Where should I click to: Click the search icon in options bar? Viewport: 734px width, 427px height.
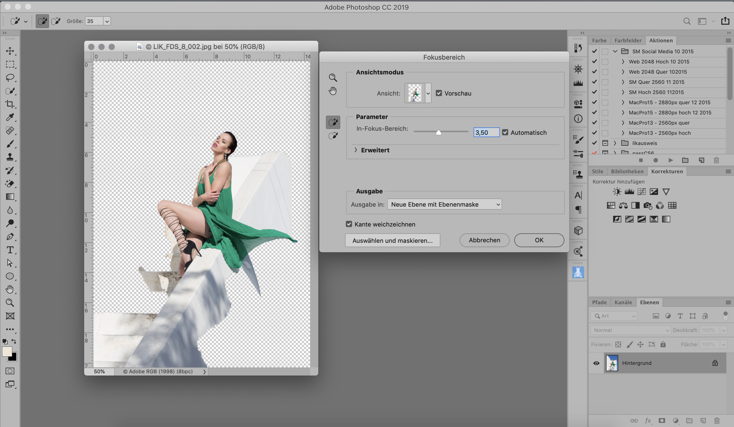(687, 21)
